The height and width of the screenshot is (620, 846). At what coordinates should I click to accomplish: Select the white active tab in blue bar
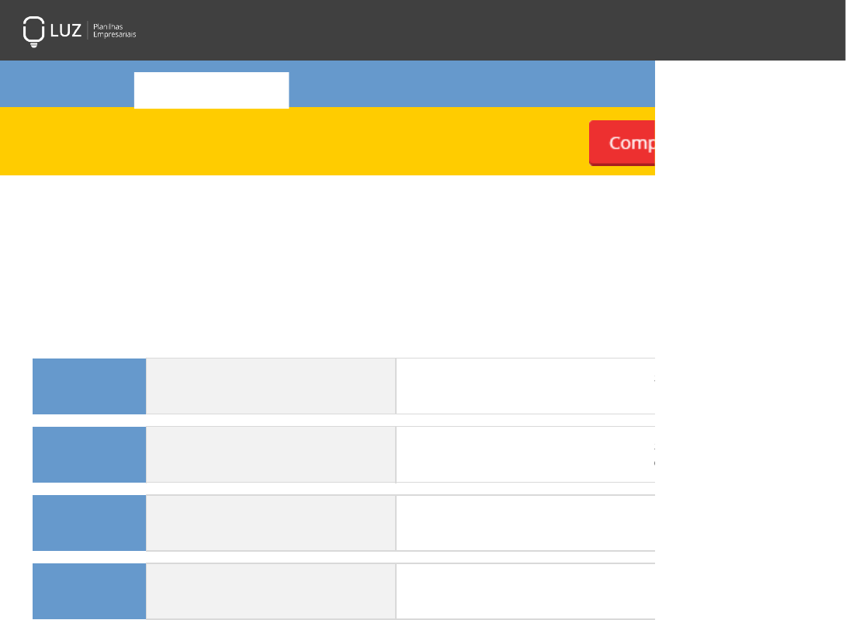(211, 90)
